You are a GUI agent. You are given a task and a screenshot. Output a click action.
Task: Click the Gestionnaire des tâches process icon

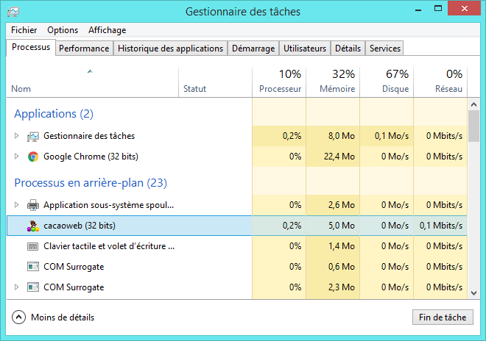pos(32,136)
